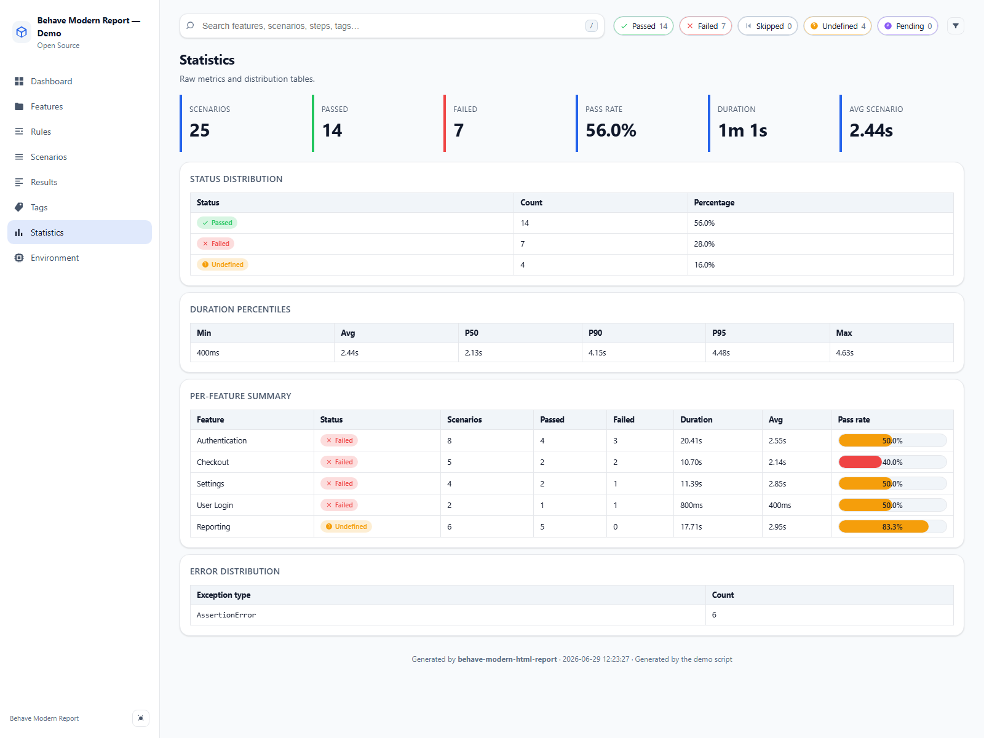Viewport: 984px width, 738px height.
Task: Click the search magnifier icon
Action: [x=191, y=26]
